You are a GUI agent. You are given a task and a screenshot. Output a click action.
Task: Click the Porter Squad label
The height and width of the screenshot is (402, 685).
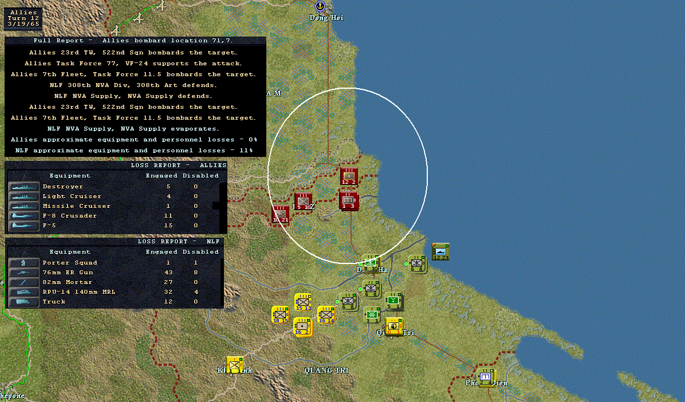point(70,263)
